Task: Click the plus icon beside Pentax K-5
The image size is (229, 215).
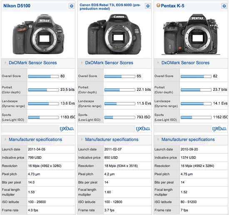Action: [x=224, y=6]
